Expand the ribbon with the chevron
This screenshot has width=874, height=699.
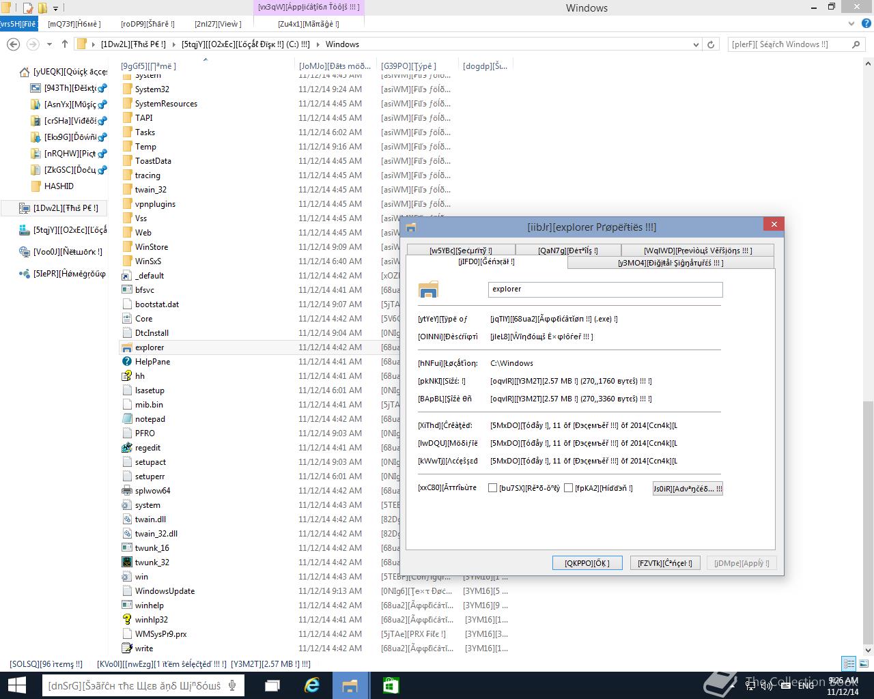(x=851, y=24)
